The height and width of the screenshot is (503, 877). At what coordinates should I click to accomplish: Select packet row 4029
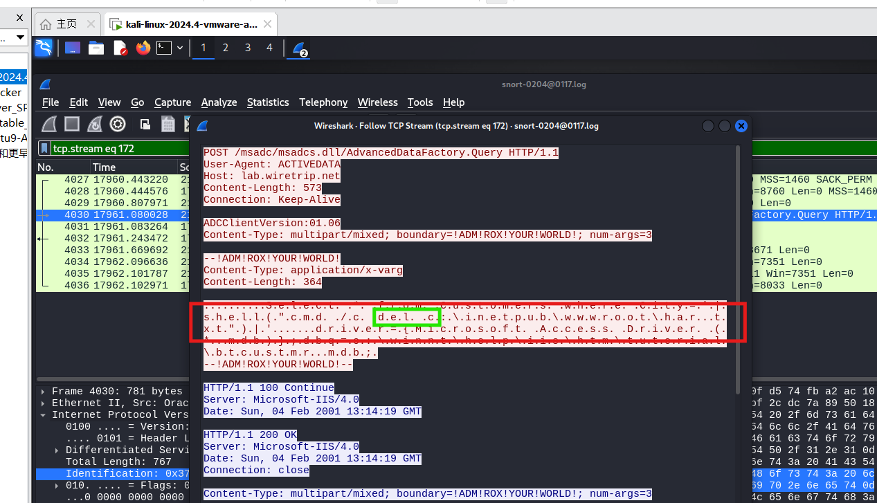point(113,203)
